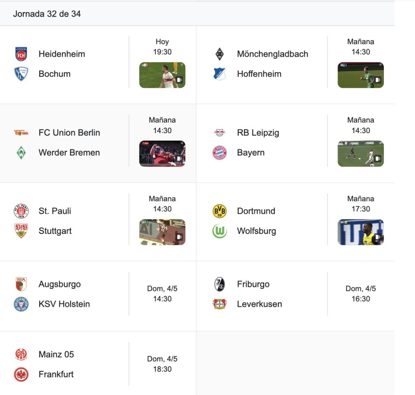Open the Mainz 05 vs Frankfurt match

coord(98,364)
